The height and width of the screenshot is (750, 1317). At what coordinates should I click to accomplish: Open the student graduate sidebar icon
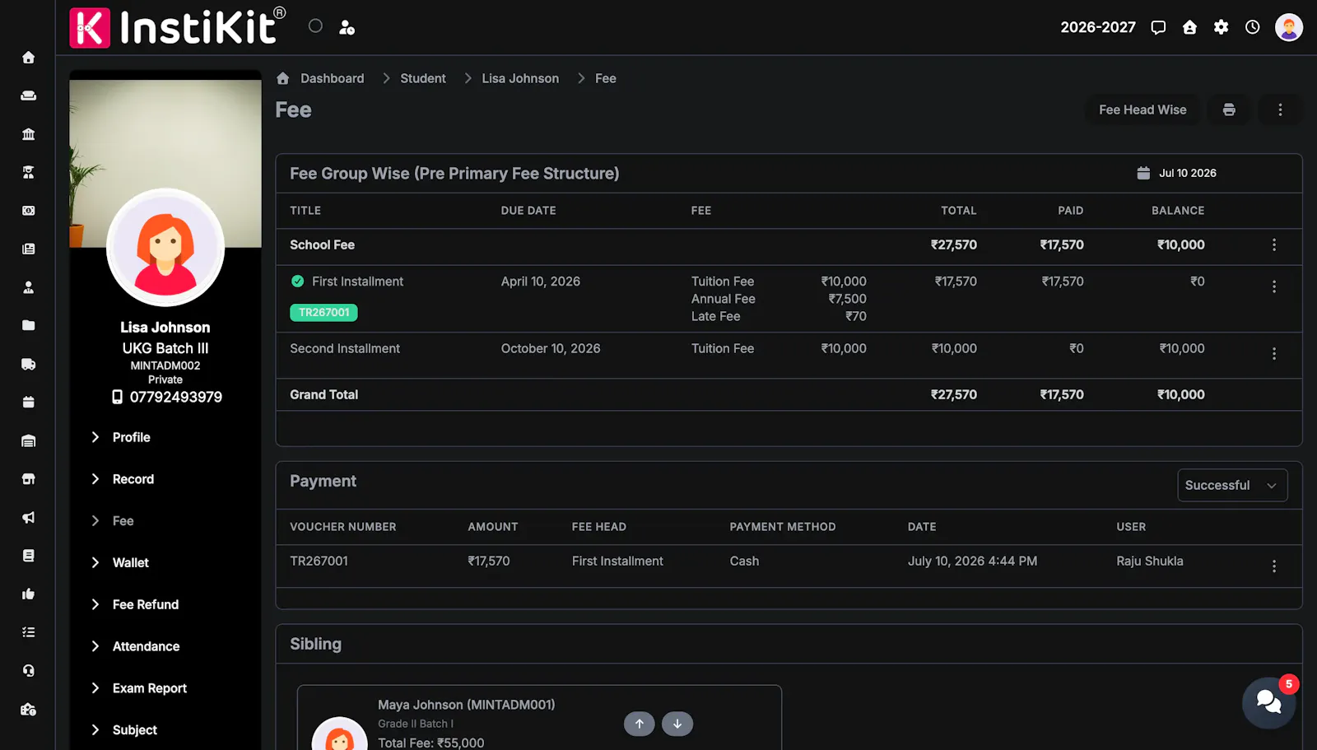[x=28, y=172]
